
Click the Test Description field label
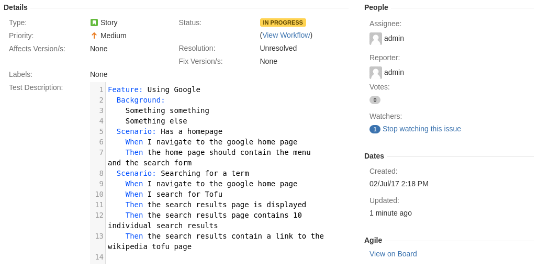36,87
